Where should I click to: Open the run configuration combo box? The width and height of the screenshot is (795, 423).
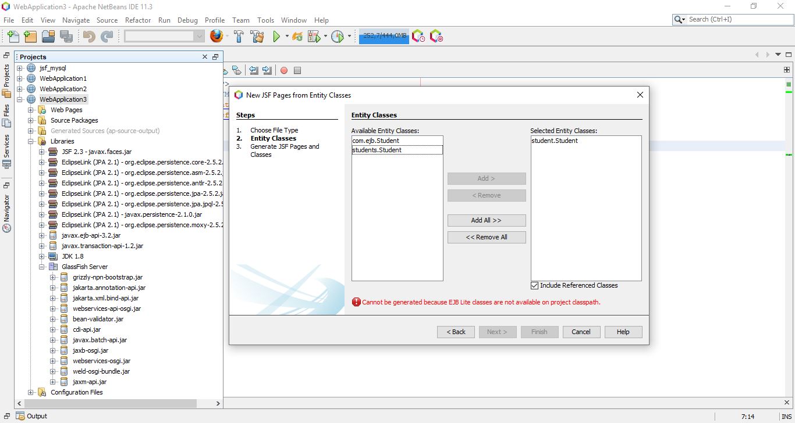(x=164, y=36)
